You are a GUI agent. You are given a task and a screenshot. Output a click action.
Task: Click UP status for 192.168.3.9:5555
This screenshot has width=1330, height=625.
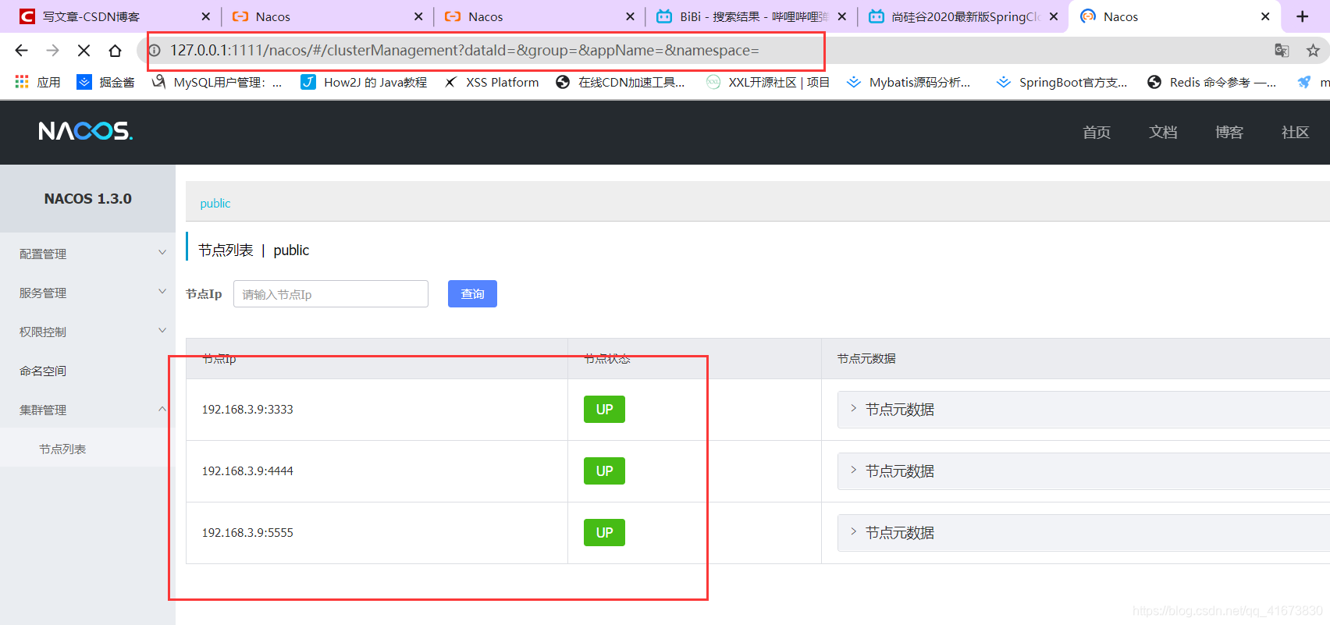(604, 533)
